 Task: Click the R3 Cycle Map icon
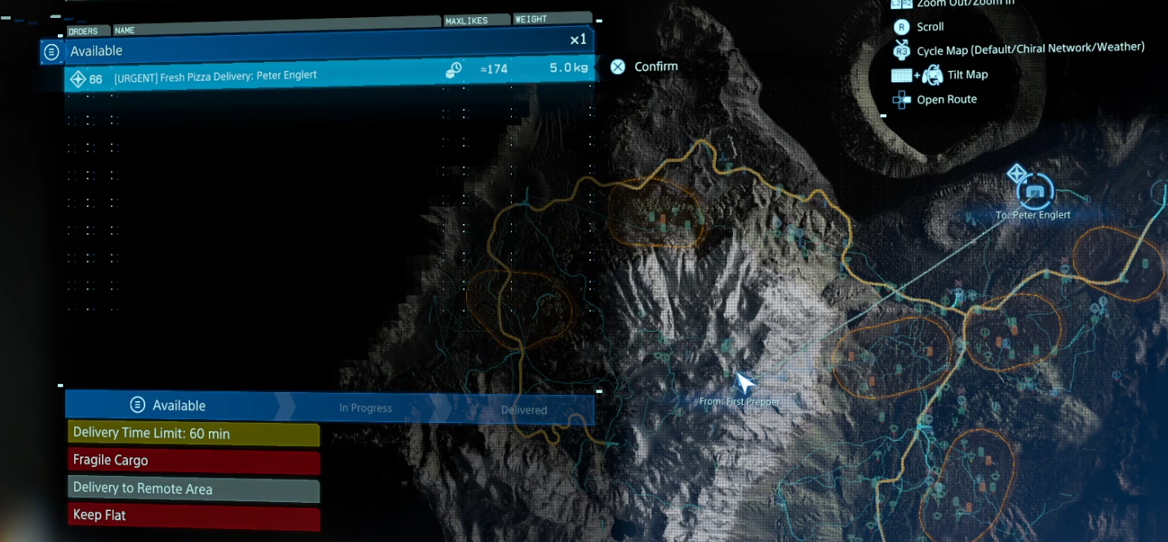(x=902, y=50)
